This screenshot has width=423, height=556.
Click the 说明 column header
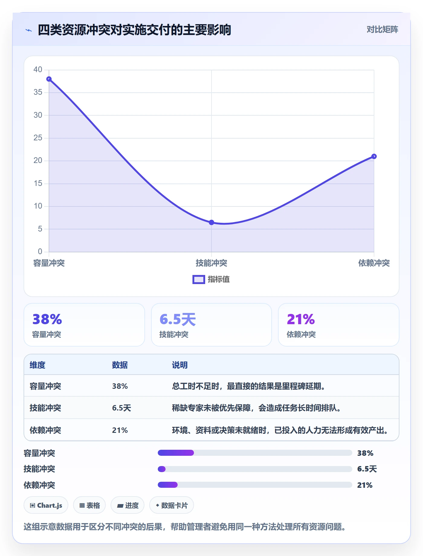tap(180, 365)
